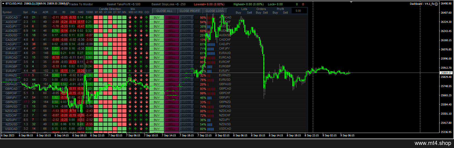The width and height of the screenshot is (454, 148).
Task: Click the red M1 candle square for AUDCAD
Action: coord(96,18)
